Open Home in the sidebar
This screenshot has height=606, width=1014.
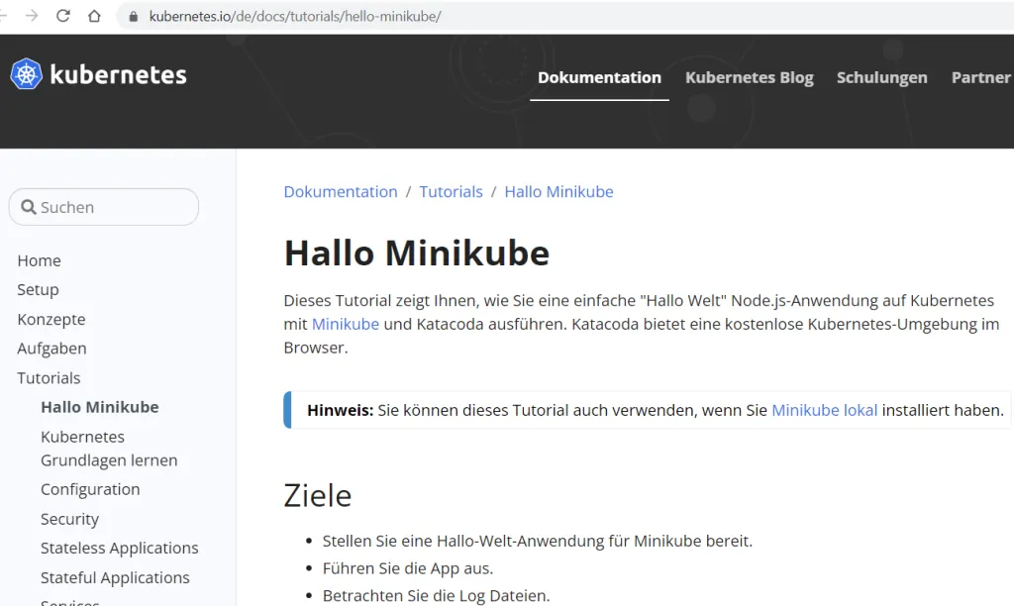click(x=40, y=260)
